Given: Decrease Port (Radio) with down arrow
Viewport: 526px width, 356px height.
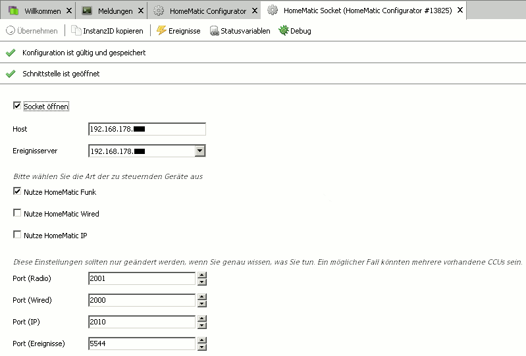Looking at the screenshot, I should pos(202,282).
